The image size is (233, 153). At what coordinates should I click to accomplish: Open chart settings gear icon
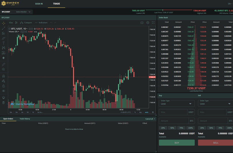tap(148, 23)
